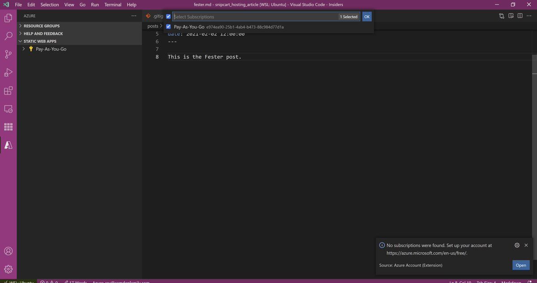Click the Azure icon in activity bar
This screenshot has height=283, width=537.
8,145
